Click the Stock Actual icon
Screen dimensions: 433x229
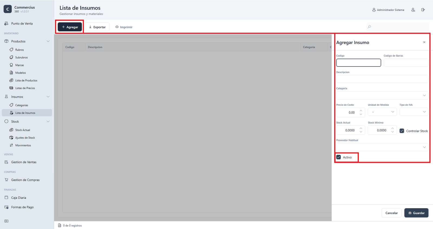coord(11,130)
